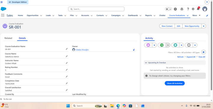Select the Details tab

22,38
